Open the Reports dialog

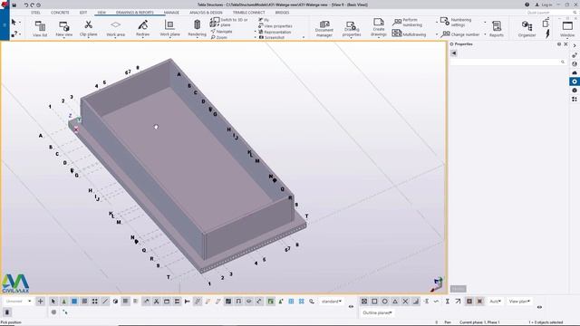(x=497, y=28)
